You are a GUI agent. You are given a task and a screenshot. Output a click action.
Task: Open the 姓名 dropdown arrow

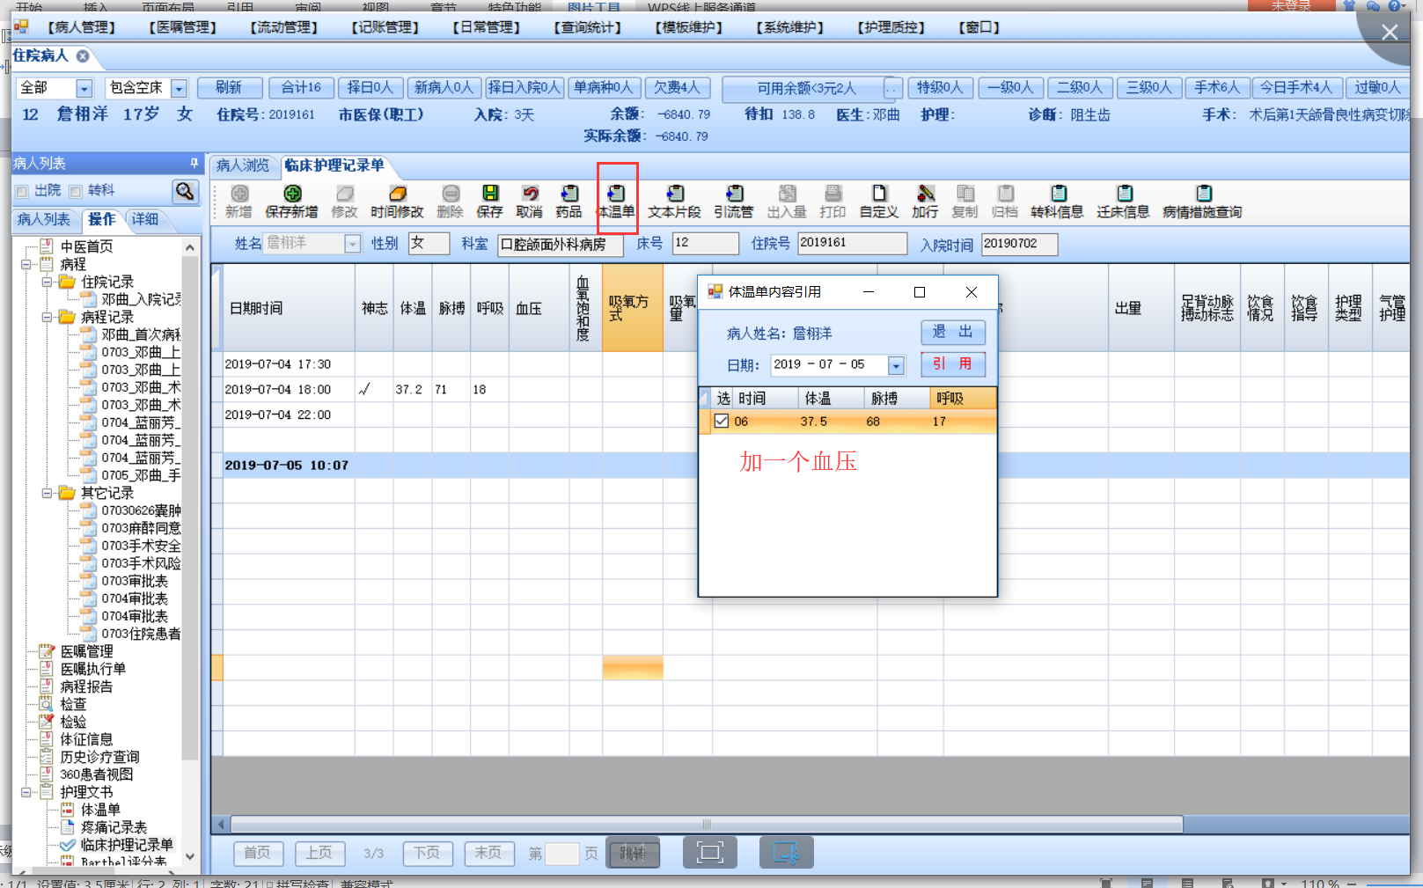[x=352, y=244]
